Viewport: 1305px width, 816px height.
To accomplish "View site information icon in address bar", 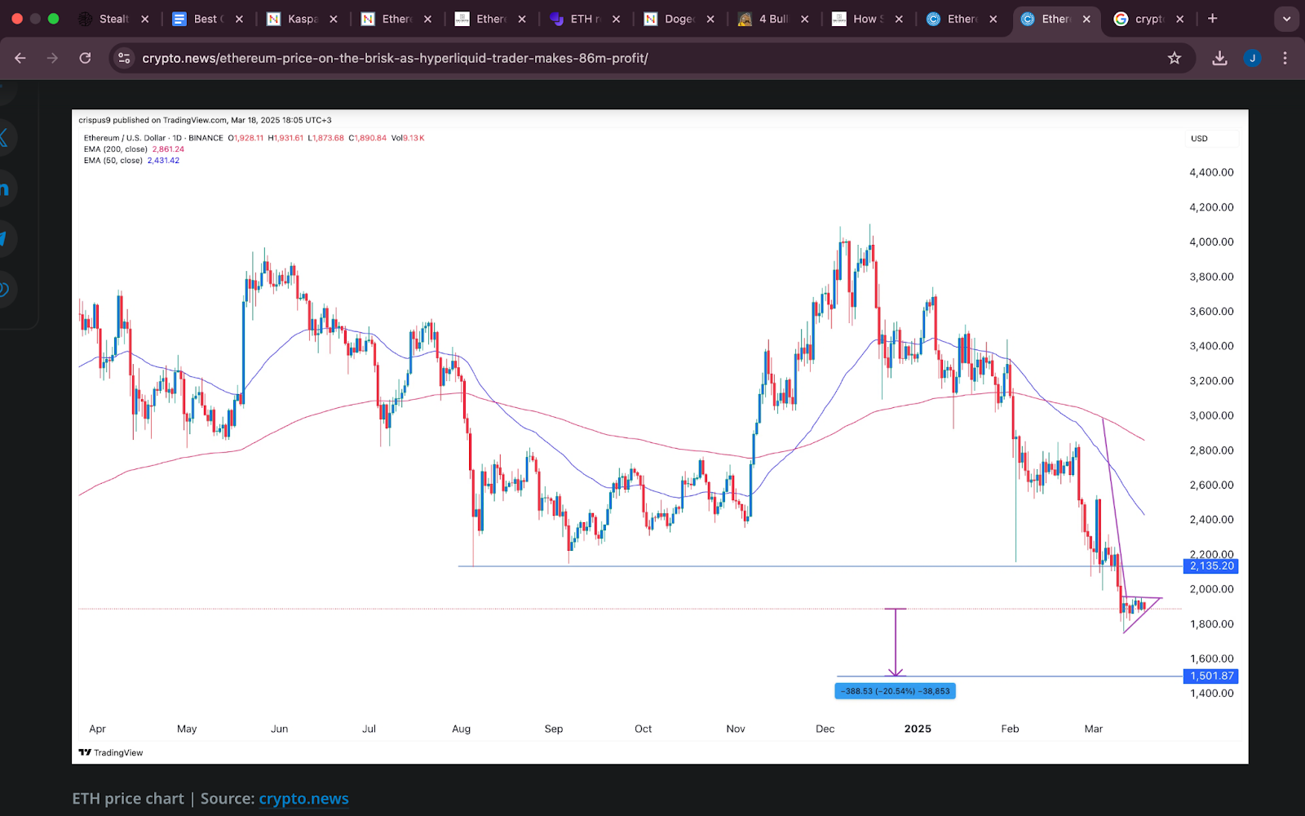I will pos(124,58).
